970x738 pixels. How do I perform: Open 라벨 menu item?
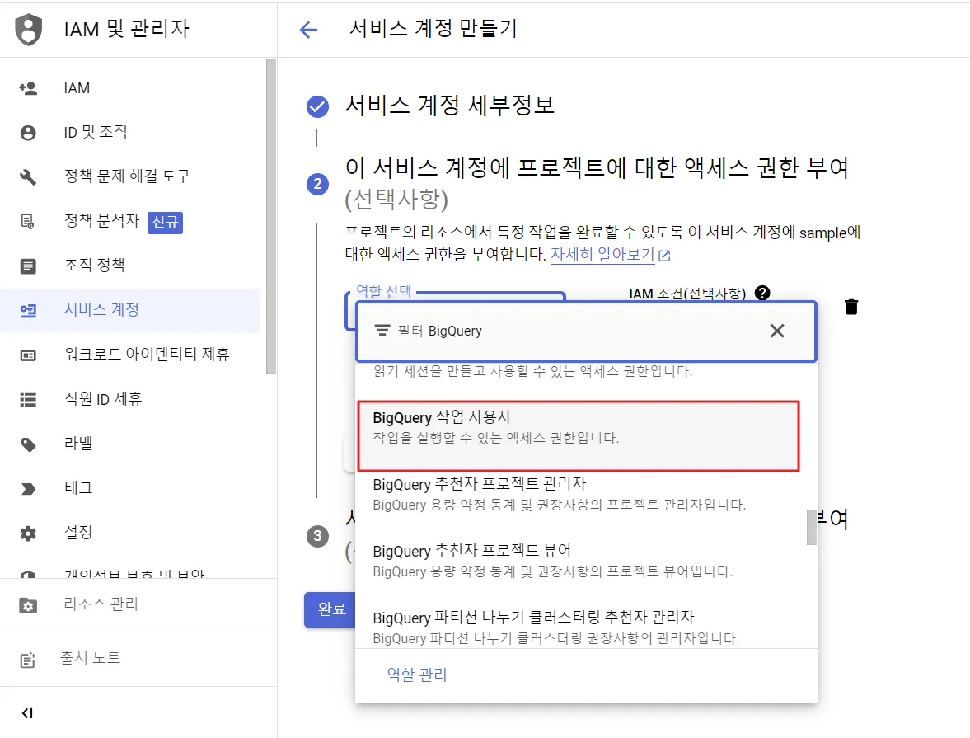pyautogui.click(x=130, y=444)
